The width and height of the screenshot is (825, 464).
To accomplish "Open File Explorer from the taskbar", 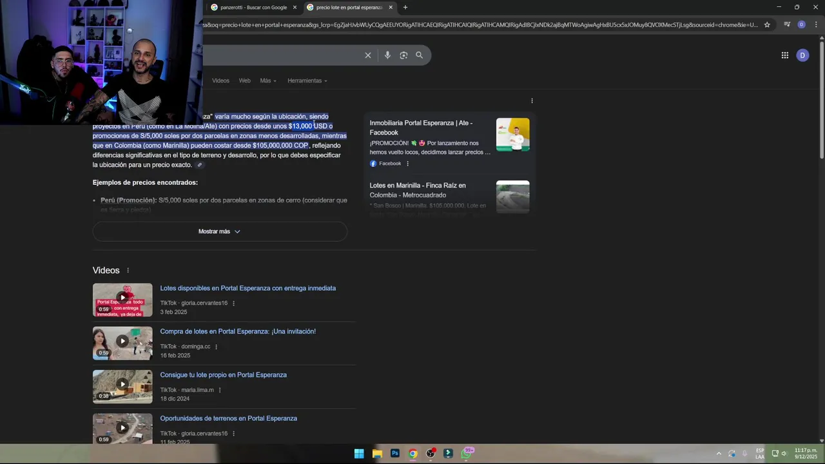I will tap(377, 454).
